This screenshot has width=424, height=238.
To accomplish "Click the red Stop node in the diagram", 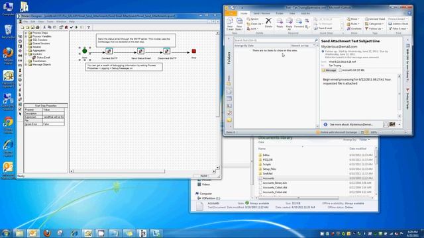I will (193, 51).
